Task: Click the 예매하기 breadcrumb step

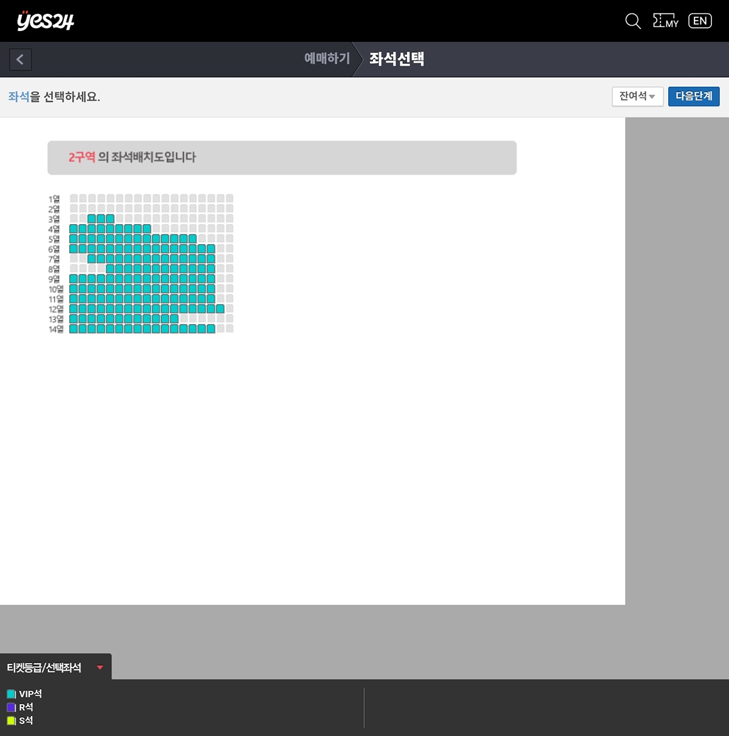Action: pyautogui.click(x=327, y=59)
